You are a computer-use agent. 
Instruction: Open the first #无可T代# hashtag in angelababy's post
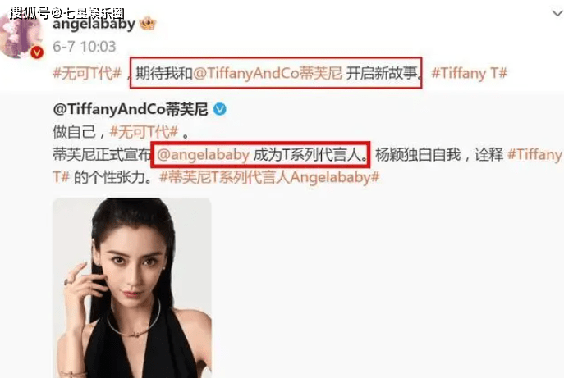click(87, 73)
